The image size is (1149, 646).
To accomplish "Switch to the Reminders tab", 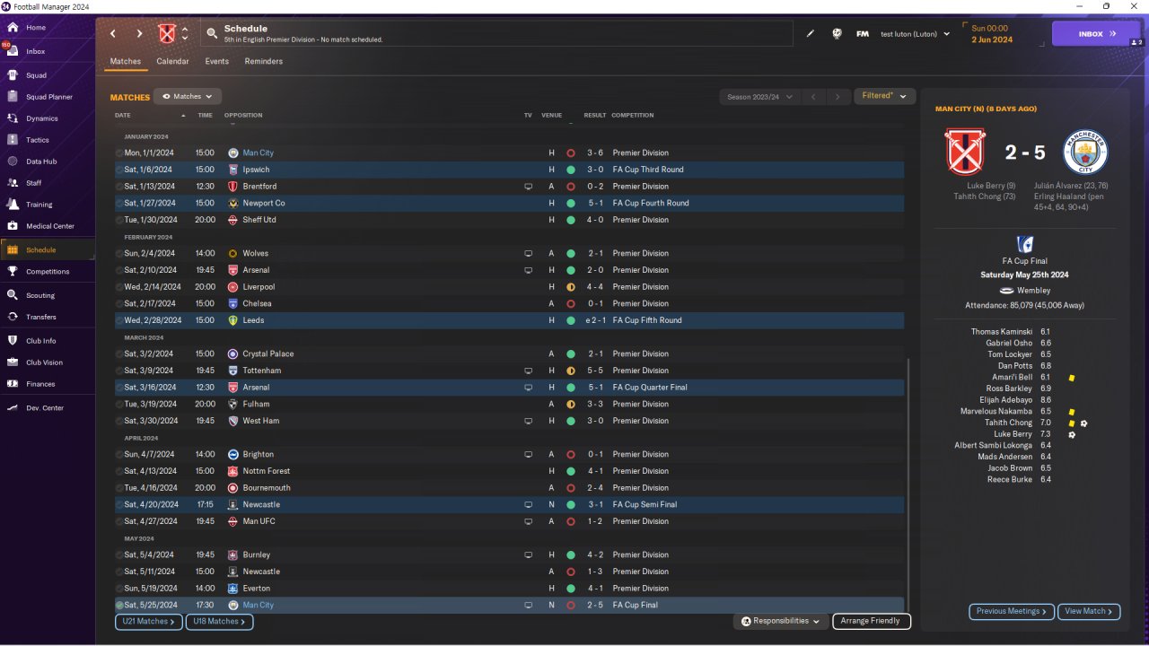I will click(263, 62).
